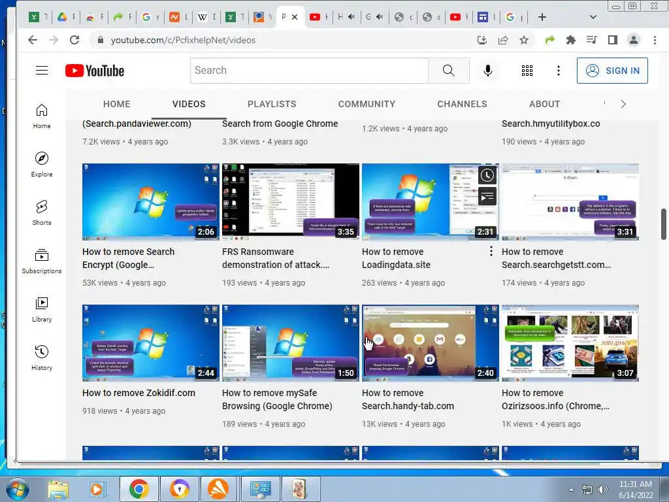
Task: Open How to remove Search.searchgetstt.com title
Action: (556, 258)
